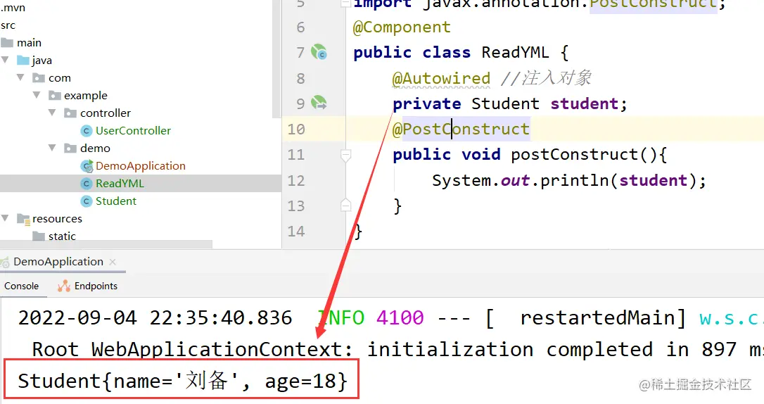764x404 pixels.
Task: Select Student class in project tree
Action: tap(116, 201)
